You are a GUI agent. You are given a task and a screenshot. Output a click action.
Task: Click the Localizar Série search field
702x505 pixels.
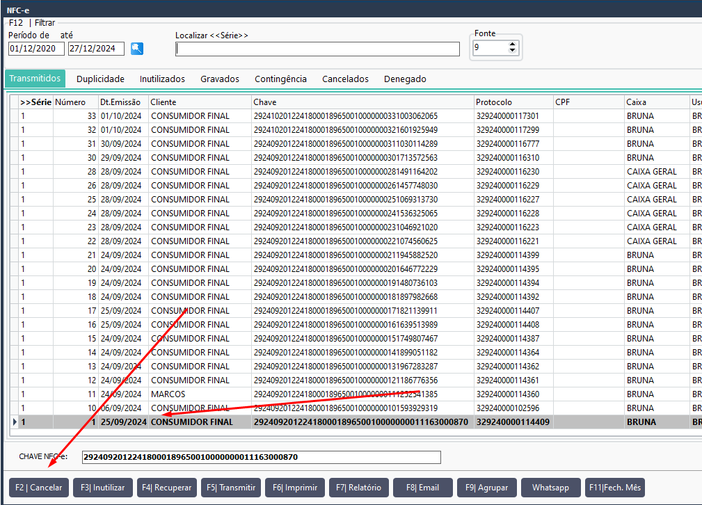coord(317,49)
